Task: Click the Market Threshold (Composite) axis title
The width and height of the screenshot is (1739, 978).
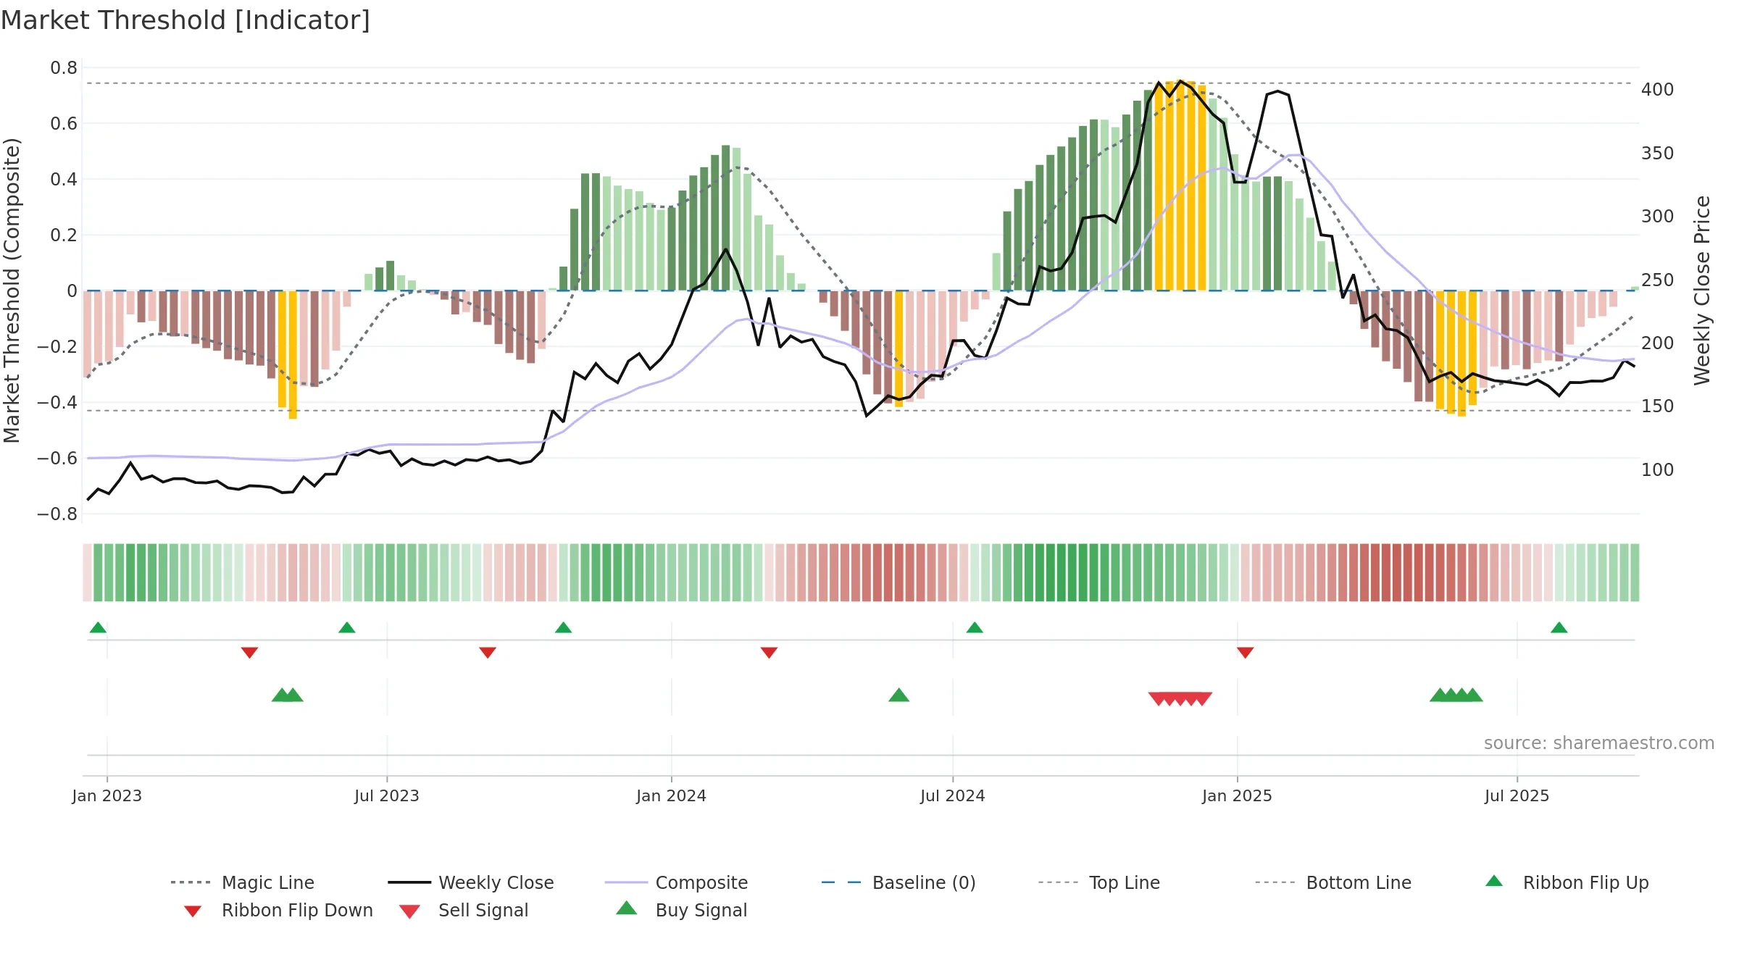Action: click(12, 291)
